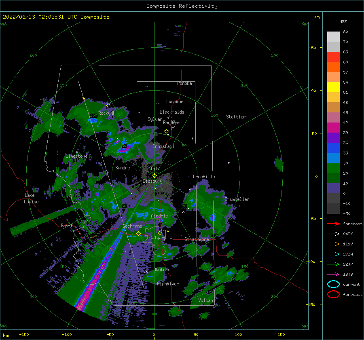The image size is (364, 340).
Task: Click the Banff town label
Action: [x=67, y=226]
